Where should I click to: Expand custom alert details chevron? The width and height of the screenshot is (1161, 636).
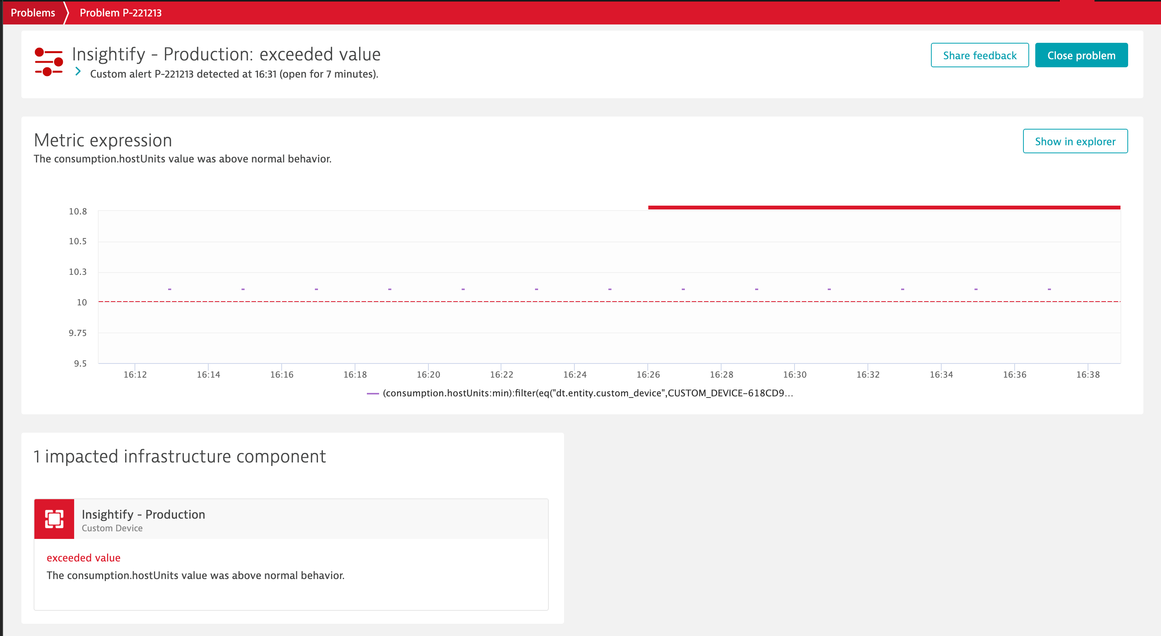point(78,72)
